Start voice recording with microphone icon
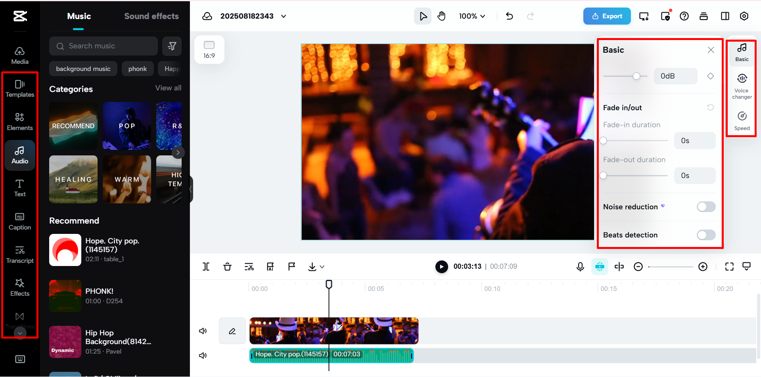 580,267
